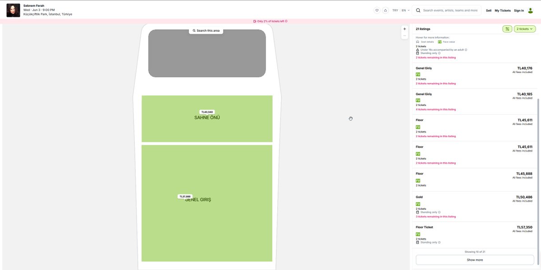
Task: Open Floor Ticket listing priced TL57,350
Action: coord(474,234)
